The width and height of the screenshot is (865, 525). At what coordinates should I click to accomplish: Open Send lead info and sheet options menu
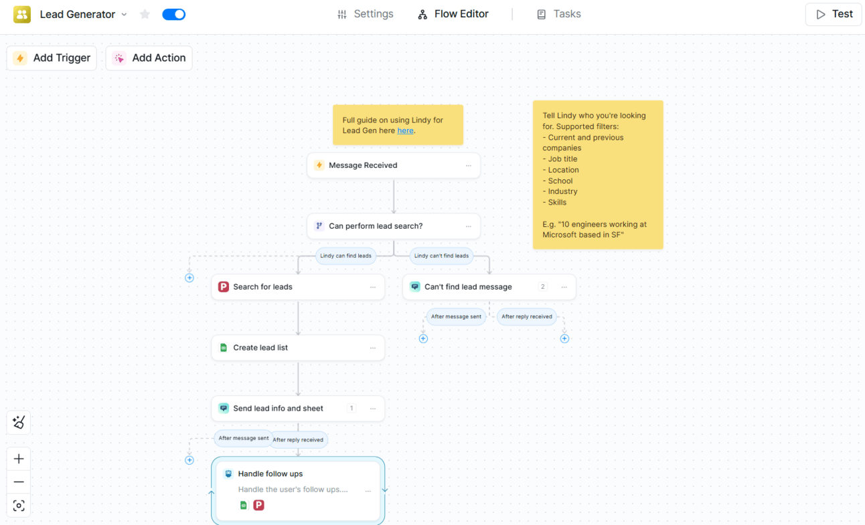pos(373,409)
